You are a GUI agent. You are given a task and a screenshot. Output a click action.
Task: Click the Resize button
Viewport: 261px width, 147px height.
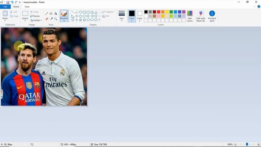(x=35, y=16)
